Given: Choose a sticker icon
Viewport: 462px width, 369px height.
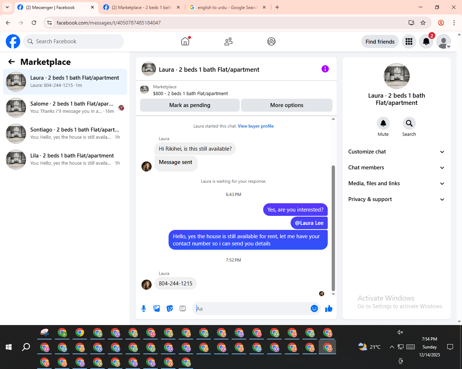Looking at the screenshot, I should 170,308.
